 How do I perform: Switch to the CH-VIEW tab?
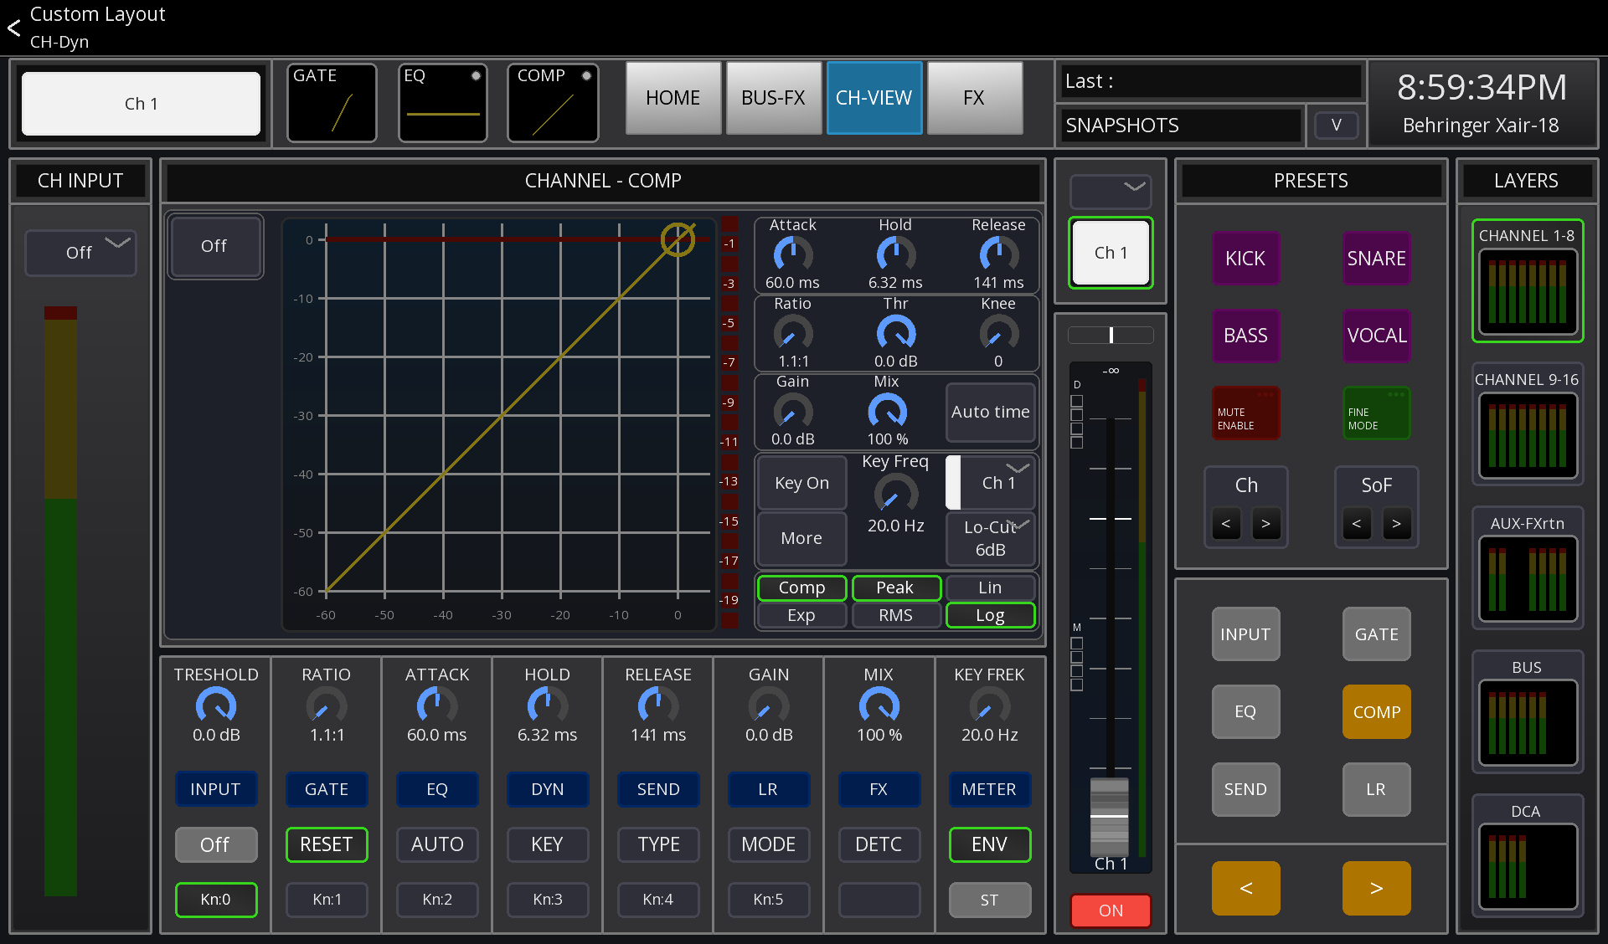(x=874, y=98)
